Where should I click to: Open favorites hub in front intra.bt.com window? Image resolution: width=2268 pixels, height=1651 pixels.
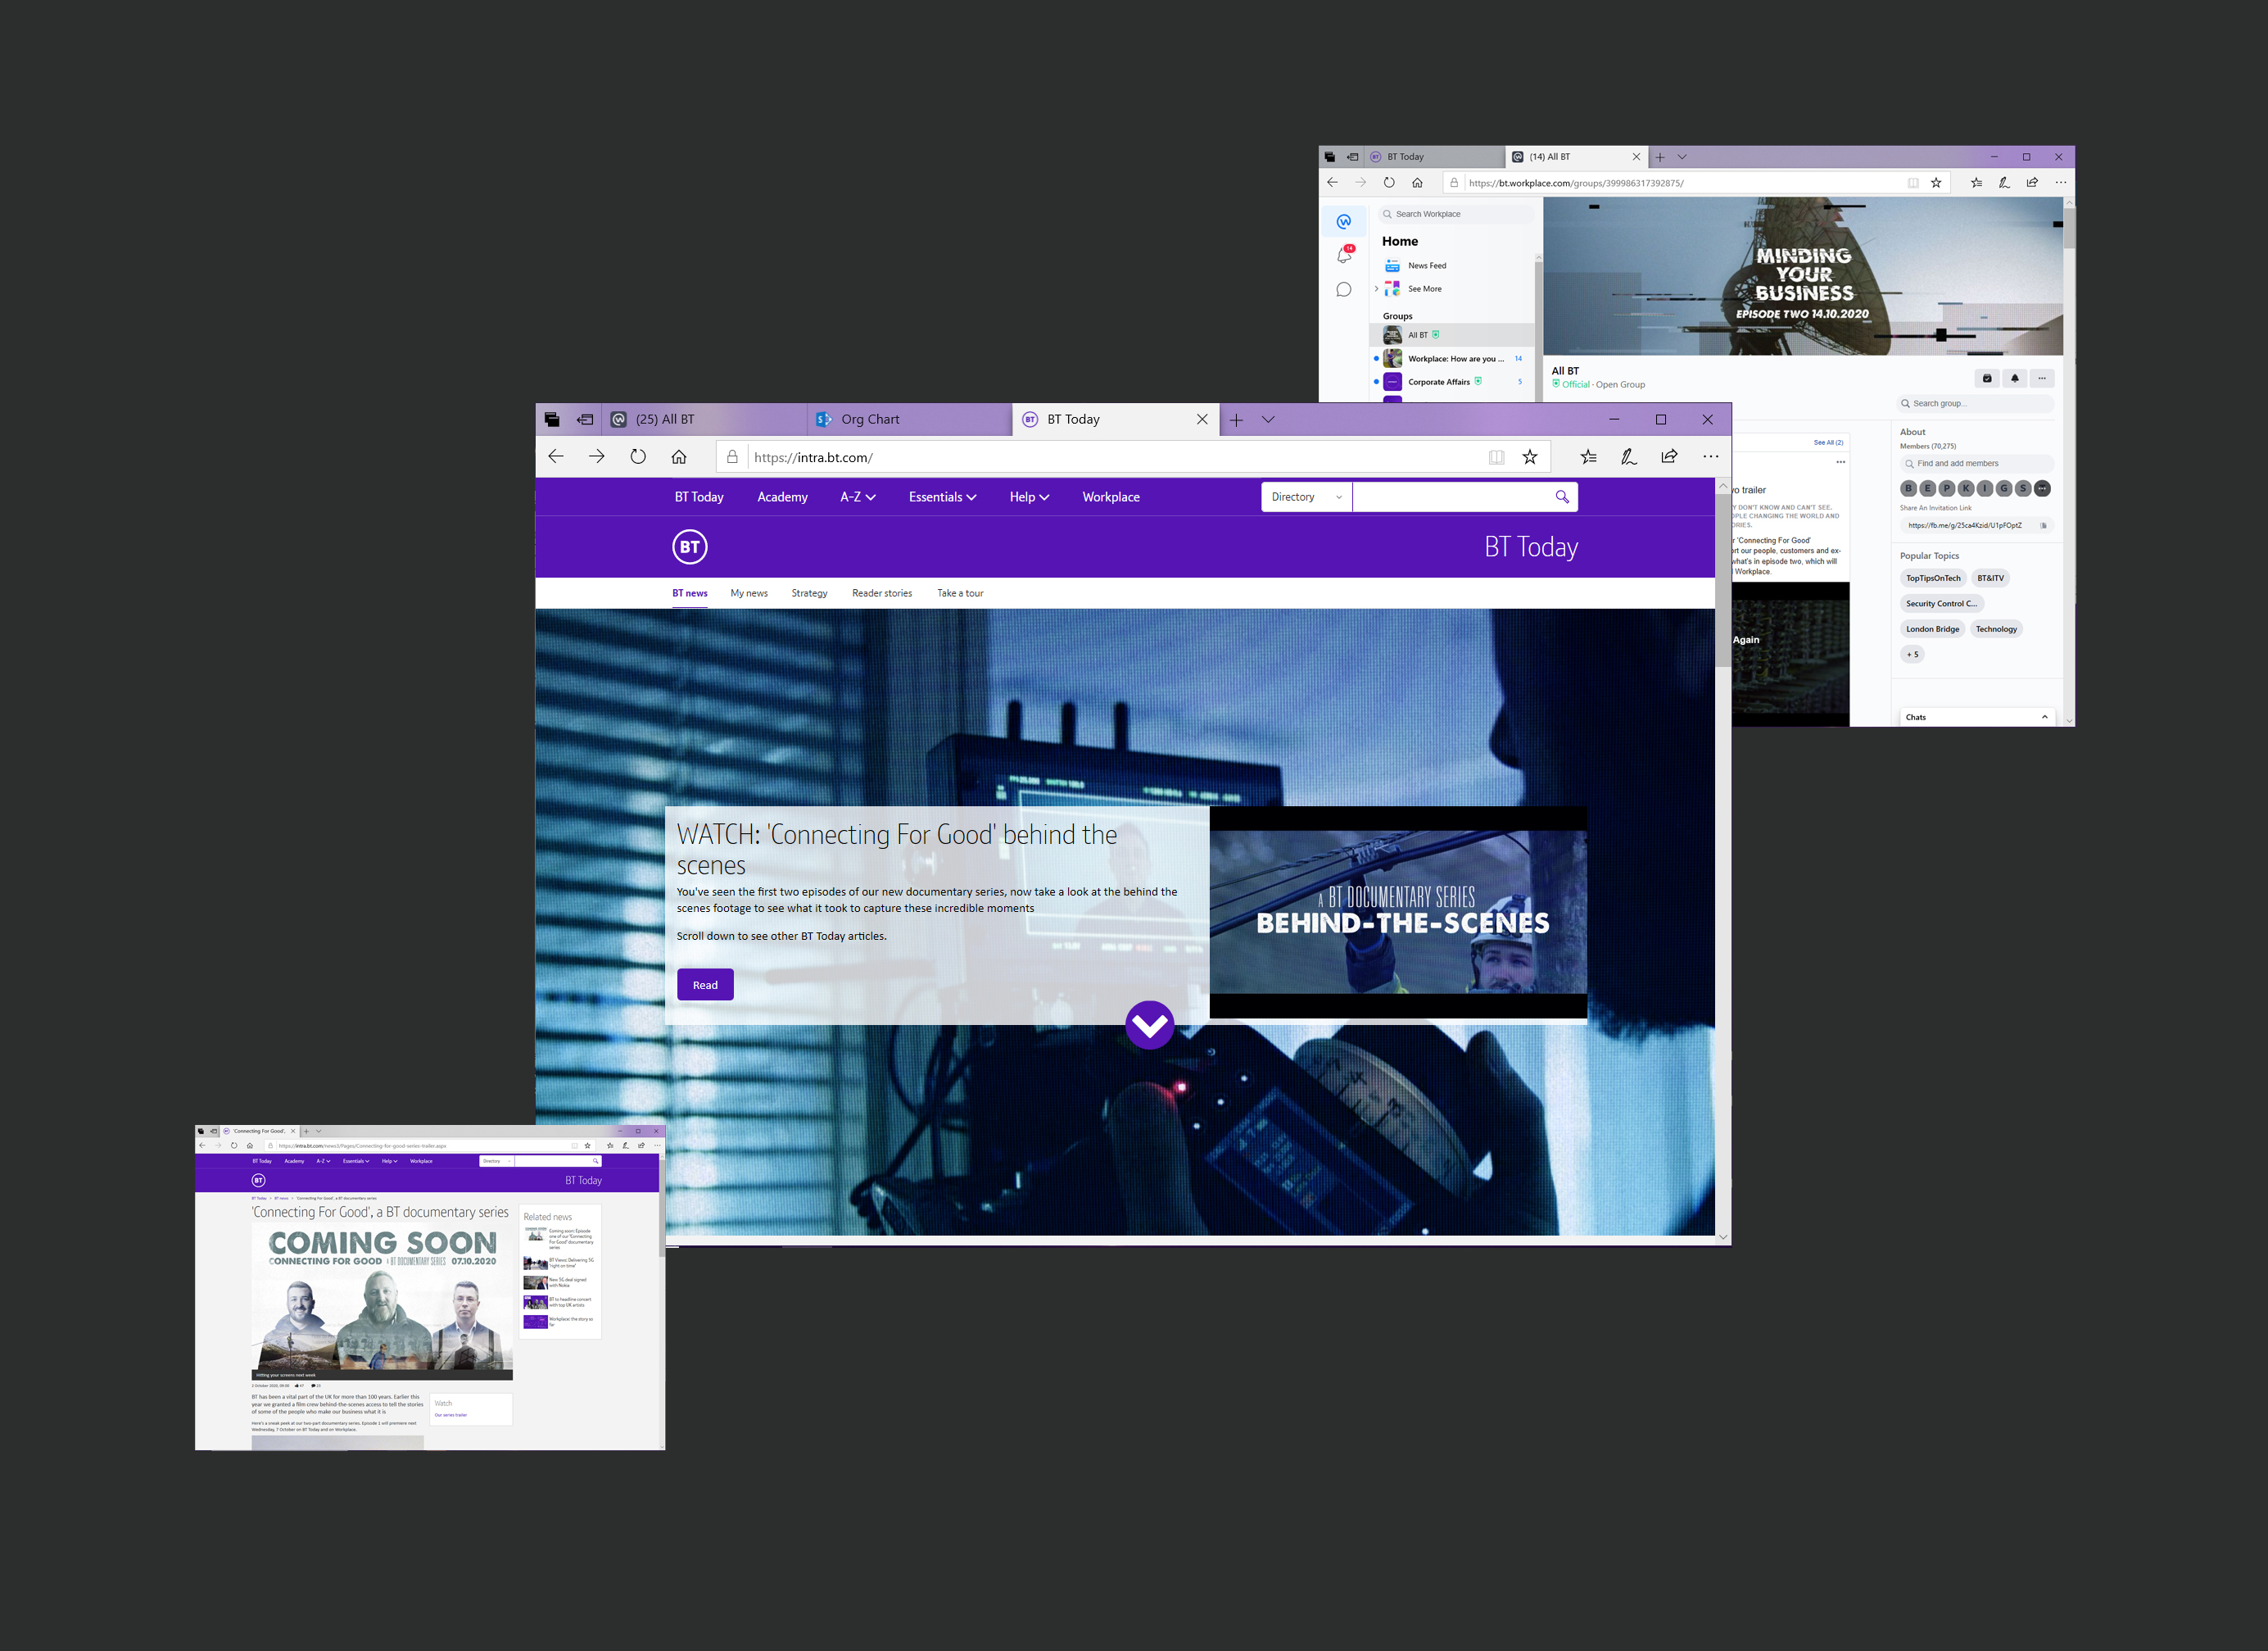click(1589, 457)
